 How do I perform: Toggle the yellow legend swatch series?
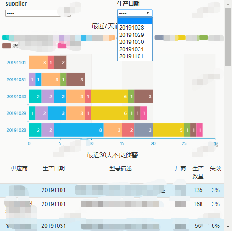[181, 37]
